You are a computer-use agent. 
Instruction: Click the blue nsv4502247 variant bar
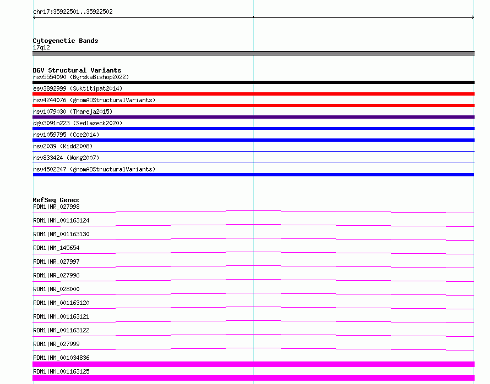(x=253, y=175)
